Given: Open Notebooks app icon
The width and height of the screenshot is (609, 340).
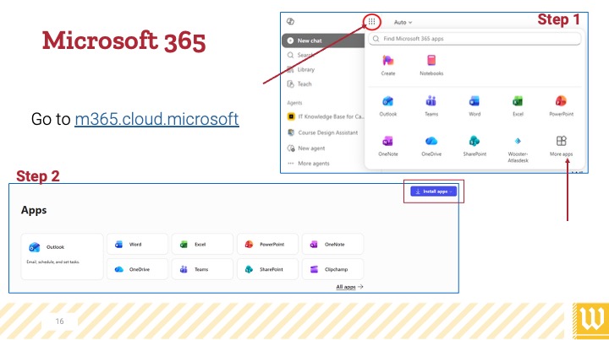Looking at the screenshot, I should click(431, 65).
